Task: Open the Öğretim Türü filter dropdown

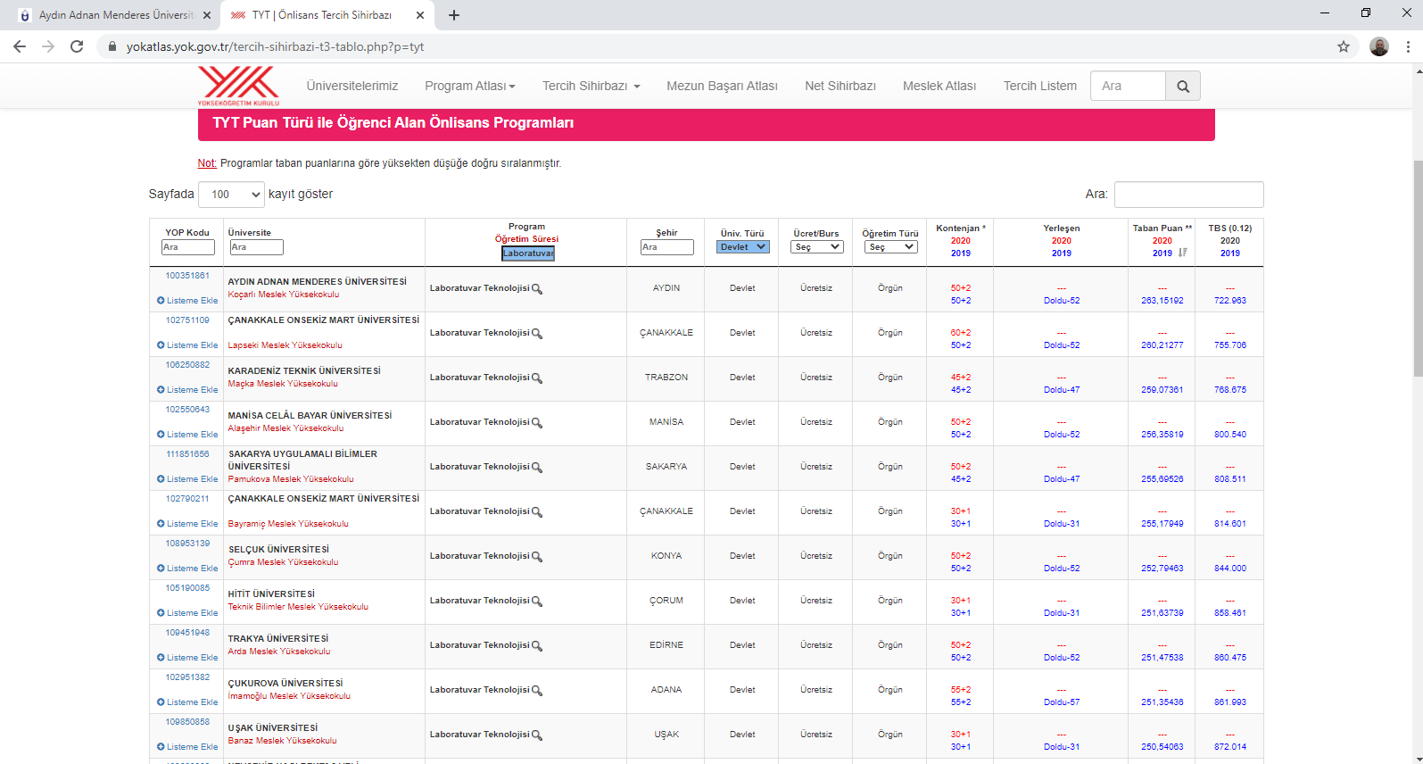Action: (890, 247)
